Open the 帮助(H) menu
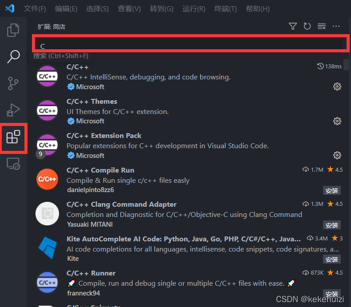 (x=258, y=9)
